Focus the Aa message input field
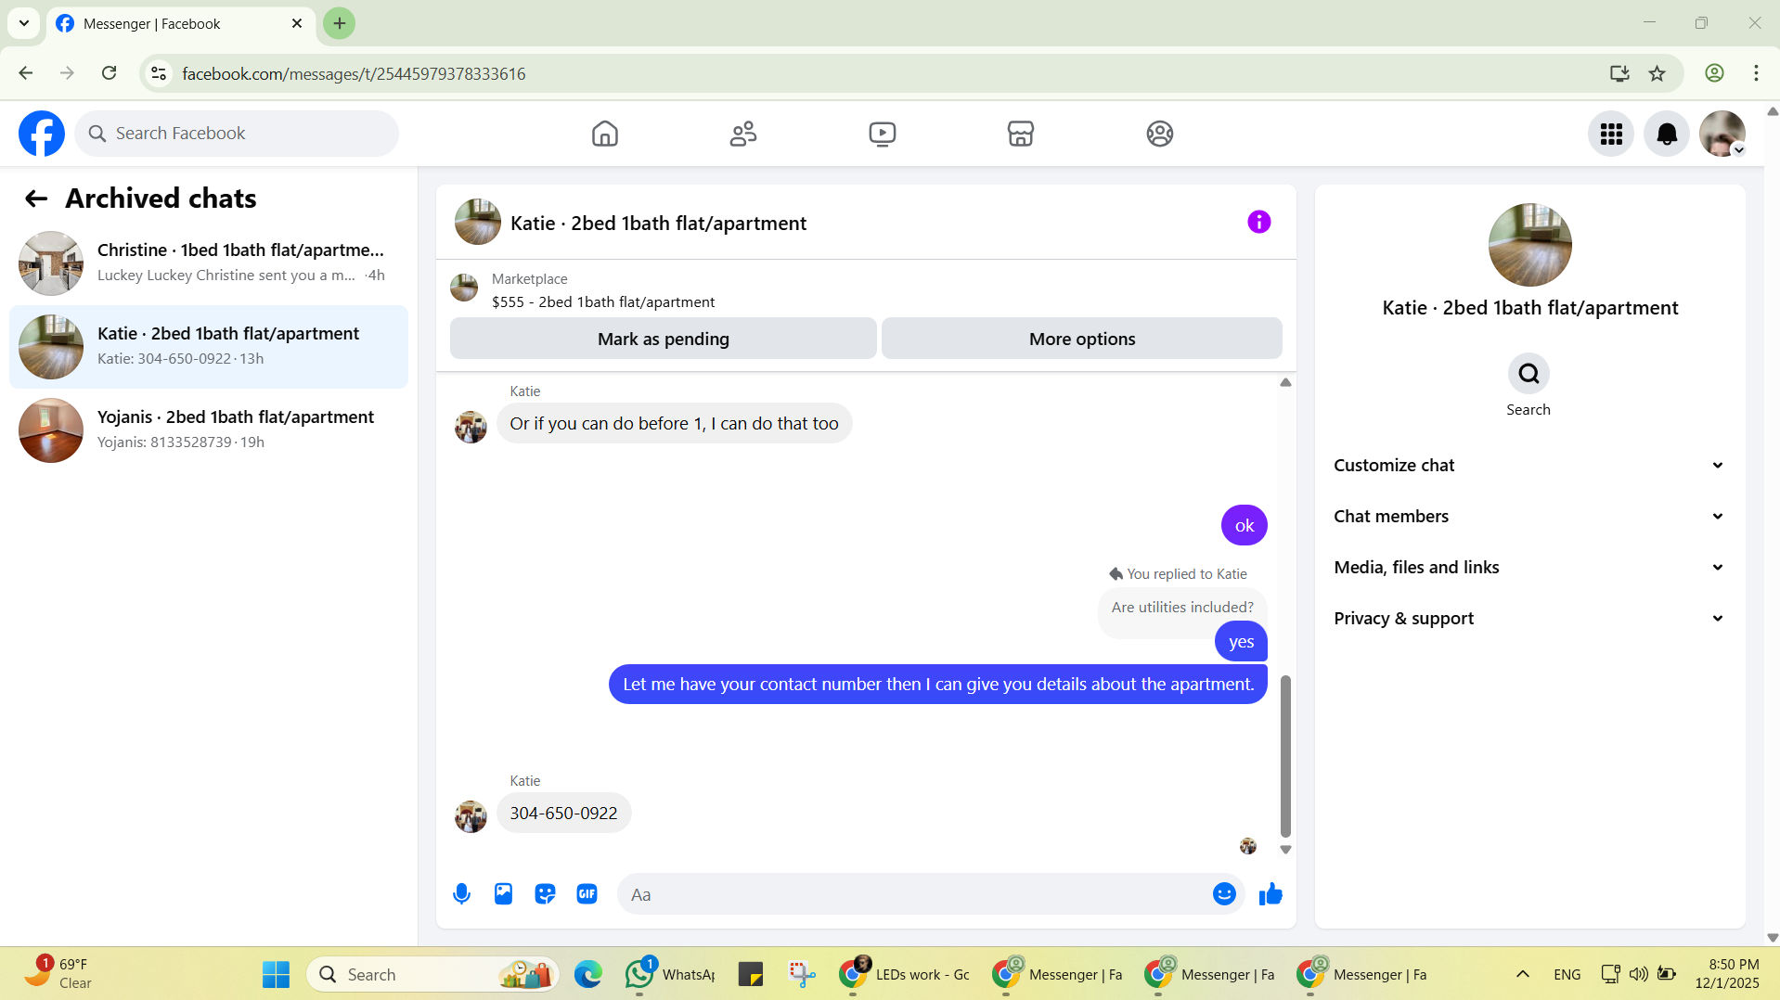The image size is (1780, 1000). [x=913, y=894]
